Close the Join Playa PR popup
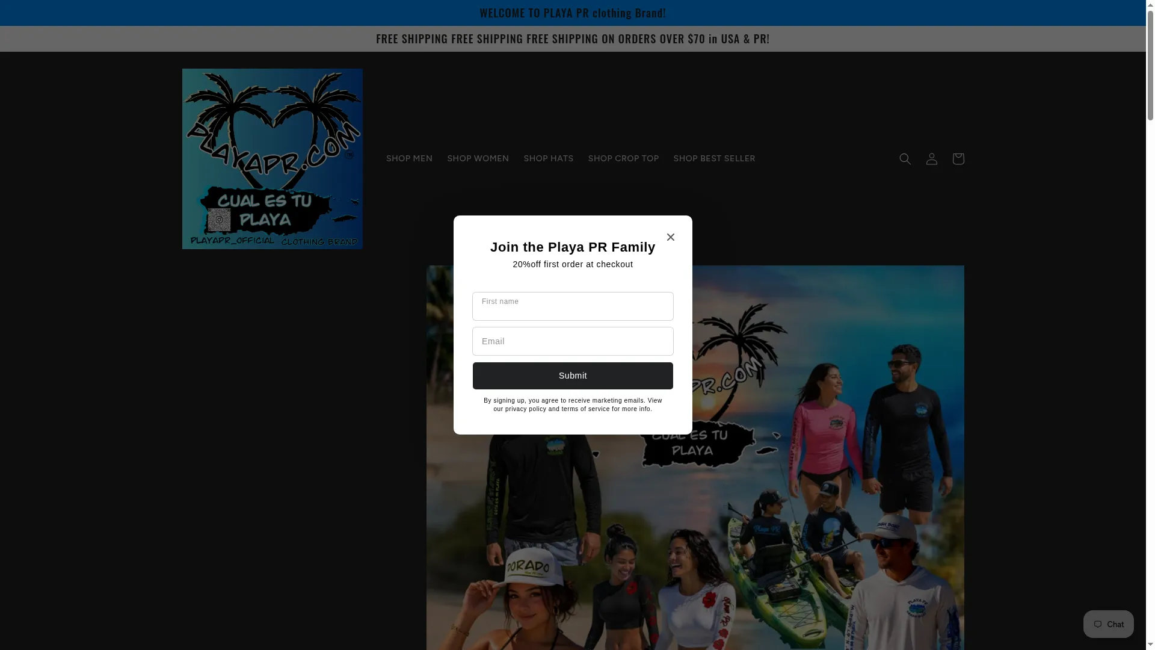 tap(670, 237)
